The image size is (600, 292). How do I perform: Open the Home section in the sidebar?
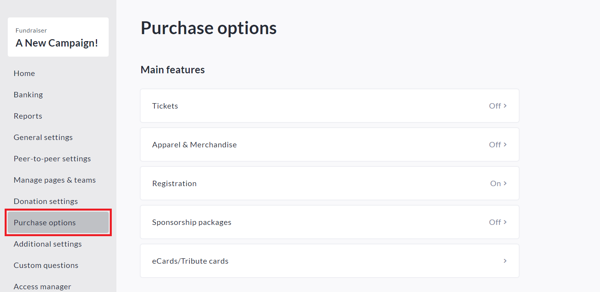pyautogui.click(x=24, y=73)
